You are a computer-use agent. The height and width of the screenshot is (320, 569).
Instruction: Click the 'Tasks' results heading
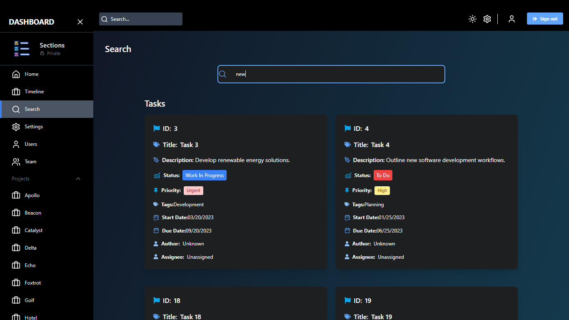155,104
